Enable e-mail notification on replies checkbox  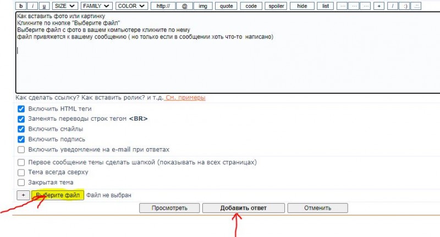(x=21, y=149)
